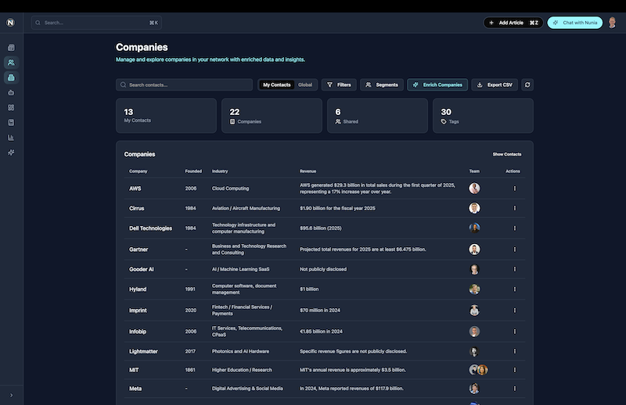Click the Infobip company name

coord(138,332)
